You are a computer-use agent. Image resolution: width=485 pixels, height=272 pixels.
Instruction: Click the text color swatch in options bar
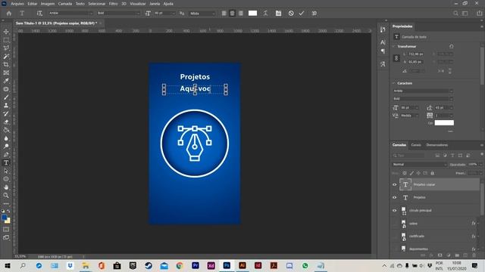point(252,14)
